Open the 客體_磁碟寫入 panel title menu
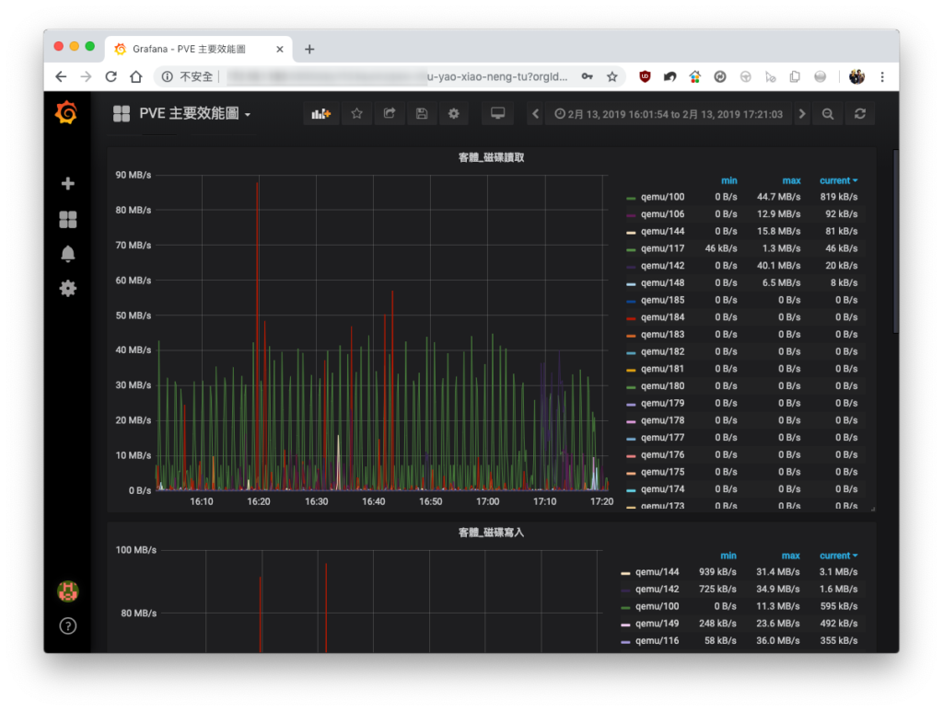 (492, 533)
